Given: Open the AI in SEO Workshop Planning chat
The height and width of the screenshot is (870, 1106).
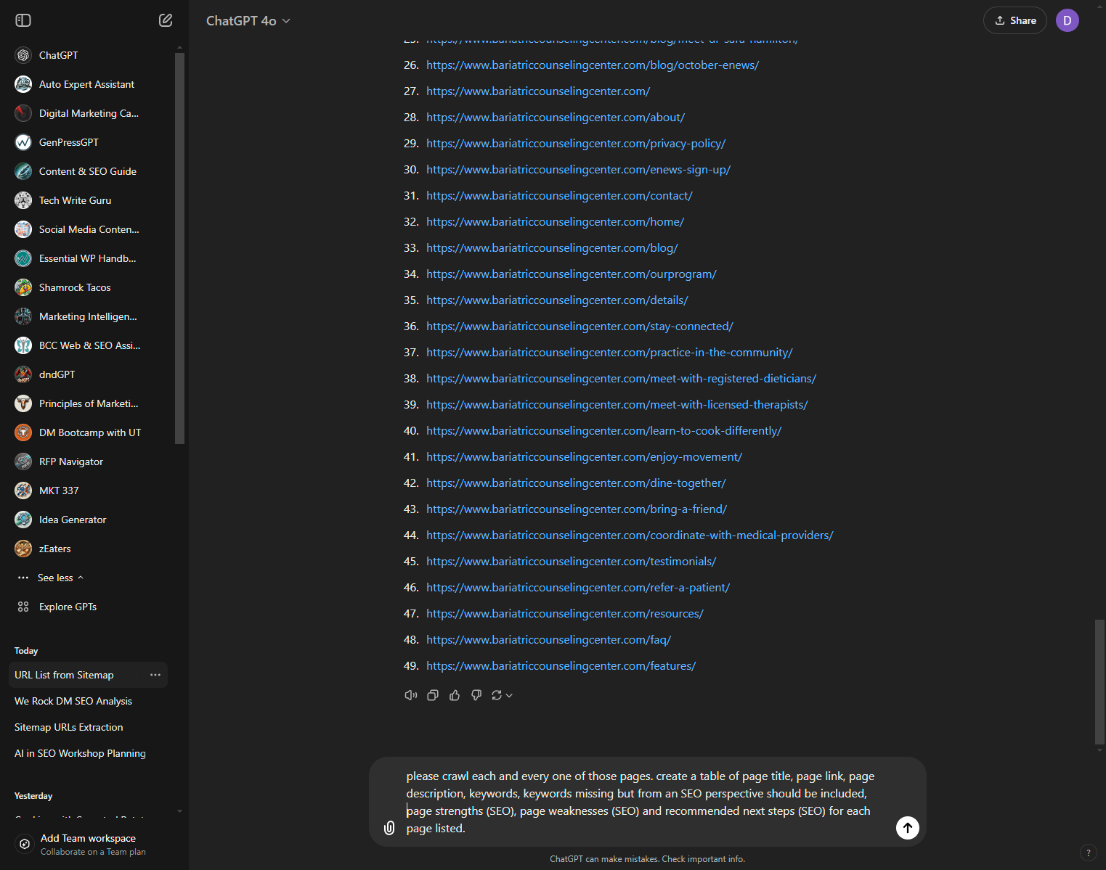Looking at the screenshot, I should (x=80, y=753).
